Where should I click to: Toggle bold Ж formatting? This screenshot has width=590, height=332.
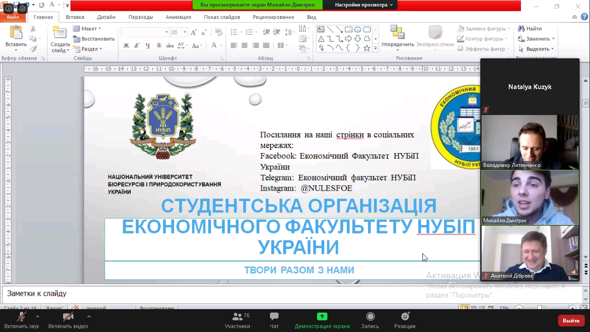(126, 45)
